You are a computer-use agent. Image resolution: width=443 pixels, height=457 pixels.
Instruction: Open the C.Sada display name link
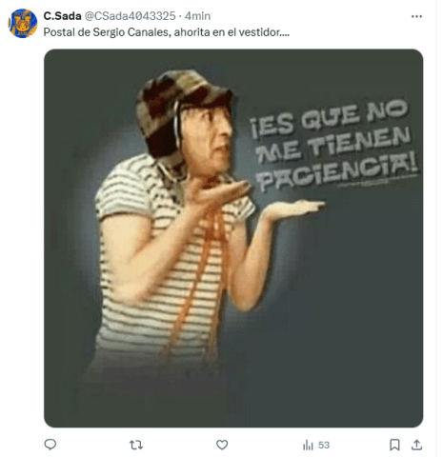(62, 16)
